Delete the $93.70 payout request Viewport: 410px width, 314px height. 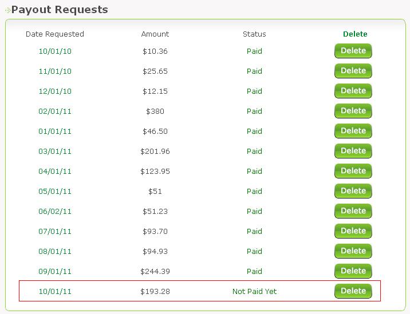[353, 231]
